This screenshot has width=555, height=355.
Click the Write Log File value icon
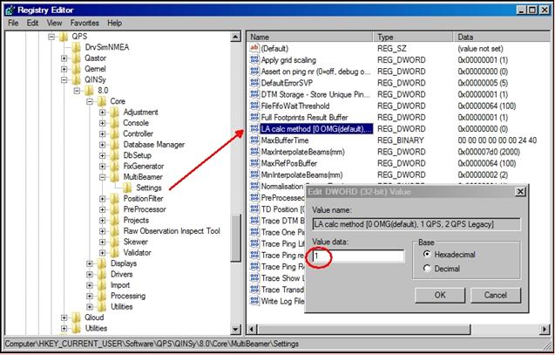pos(254,301)
